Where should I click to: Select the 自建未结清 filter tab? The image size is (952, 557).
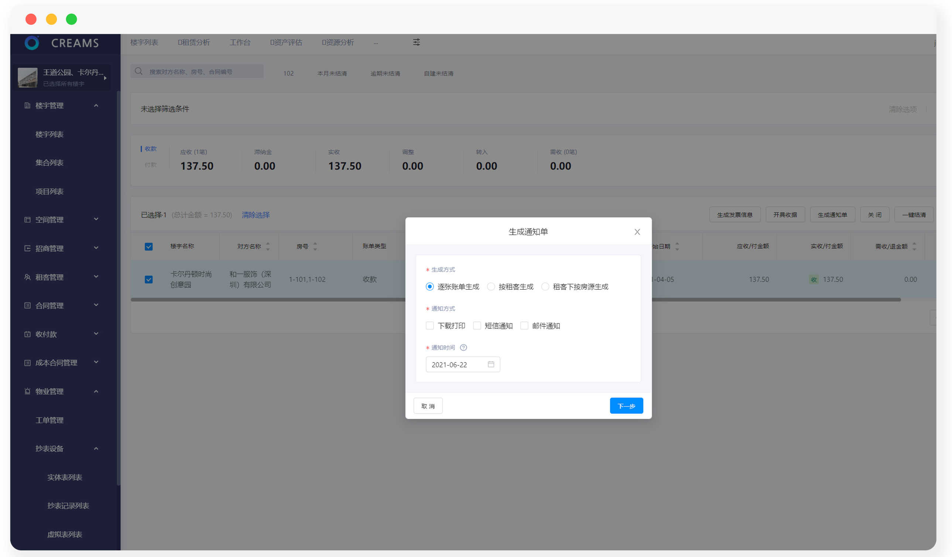pyautogui.click(x=438, y=73)
